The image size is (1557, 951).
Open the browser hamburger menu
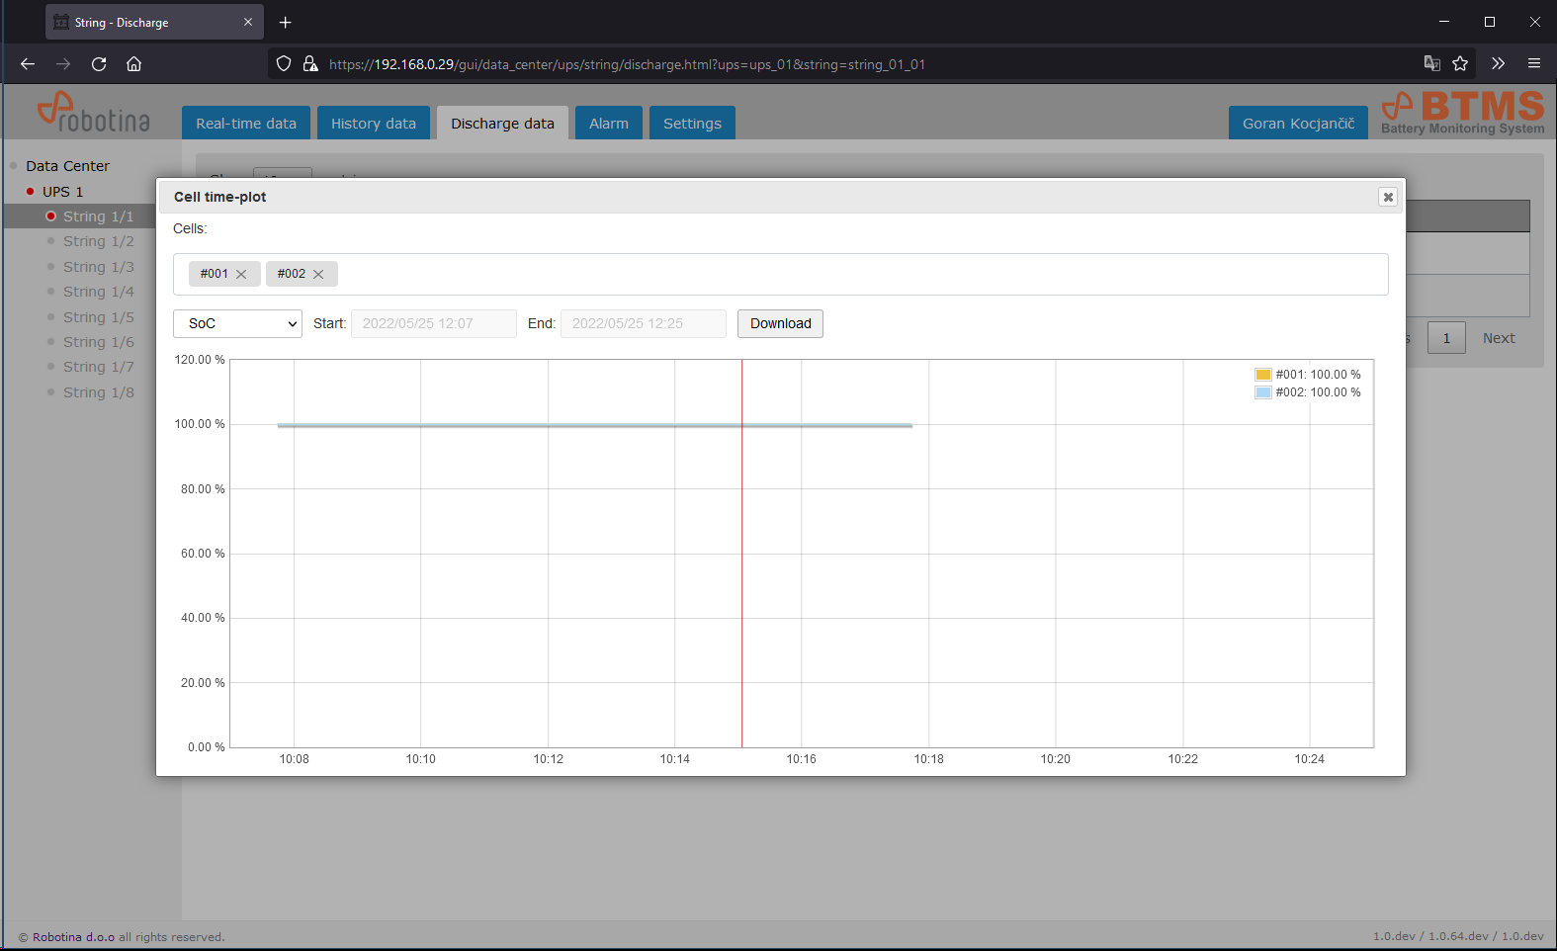pyautogui.click(x=1534, y=64)
